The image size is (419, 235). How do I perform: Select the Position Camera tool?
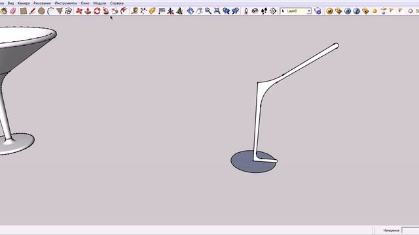tap(246, 11)
